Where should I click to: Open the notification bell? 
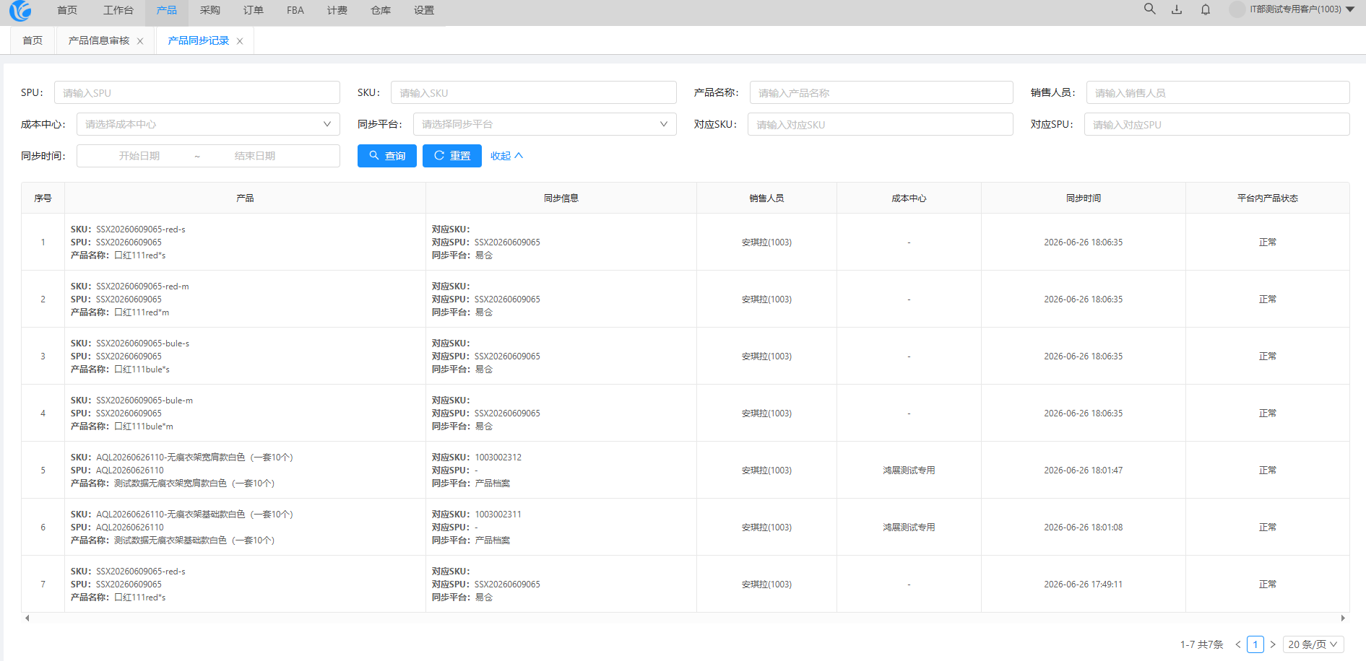[x=1206, y=9]
